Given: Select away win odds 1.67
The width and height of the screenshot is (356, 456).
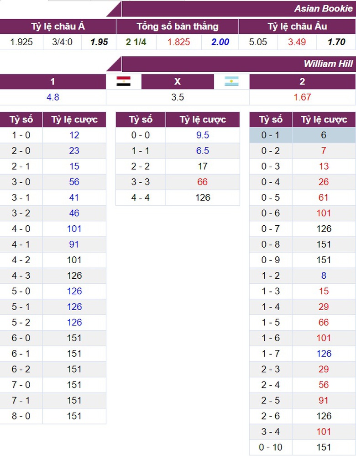Looking at the screenshot, I should [302, 97].
